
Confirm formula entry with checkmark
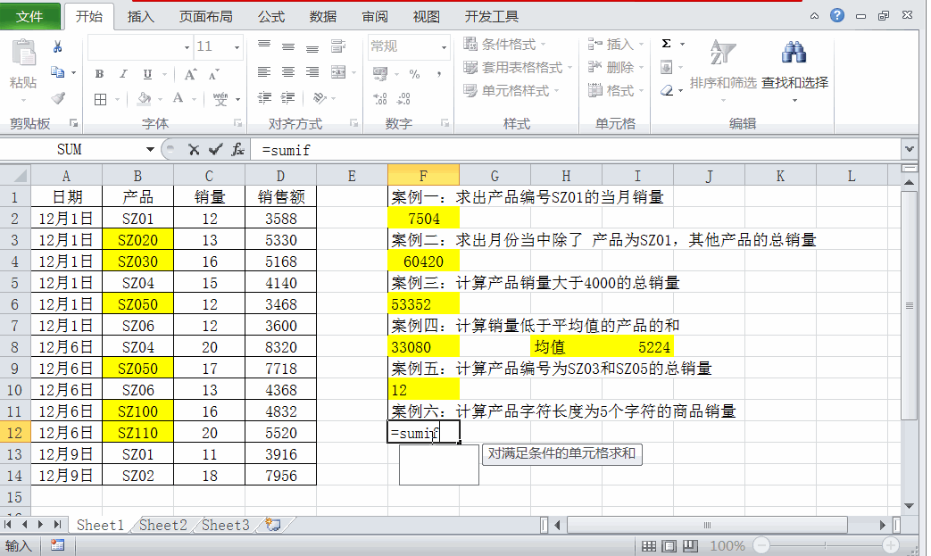[x=215, y=150]
